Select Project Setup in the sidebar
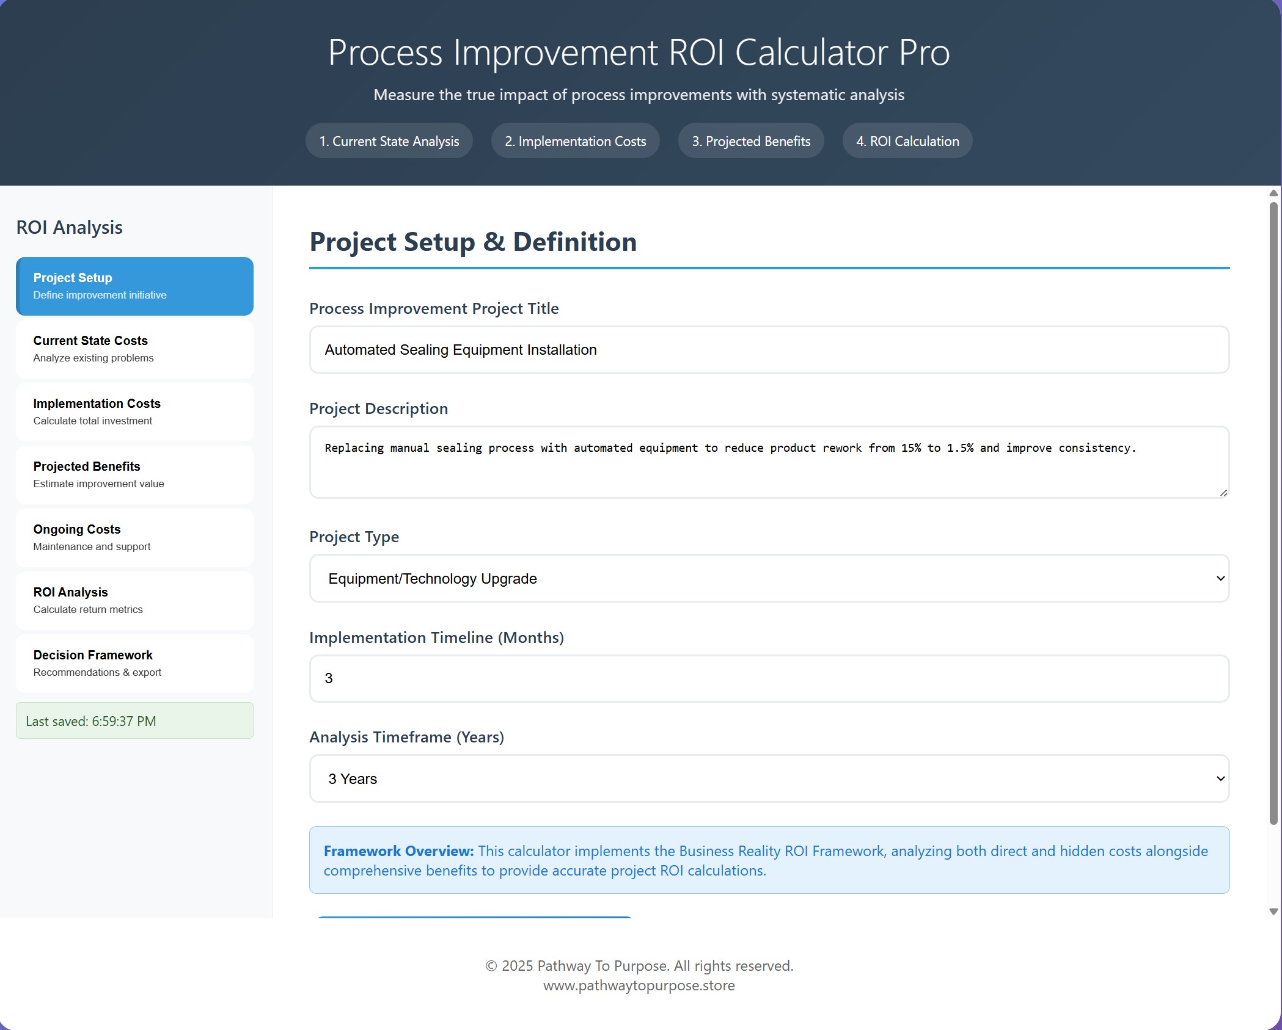 point(134,286)
